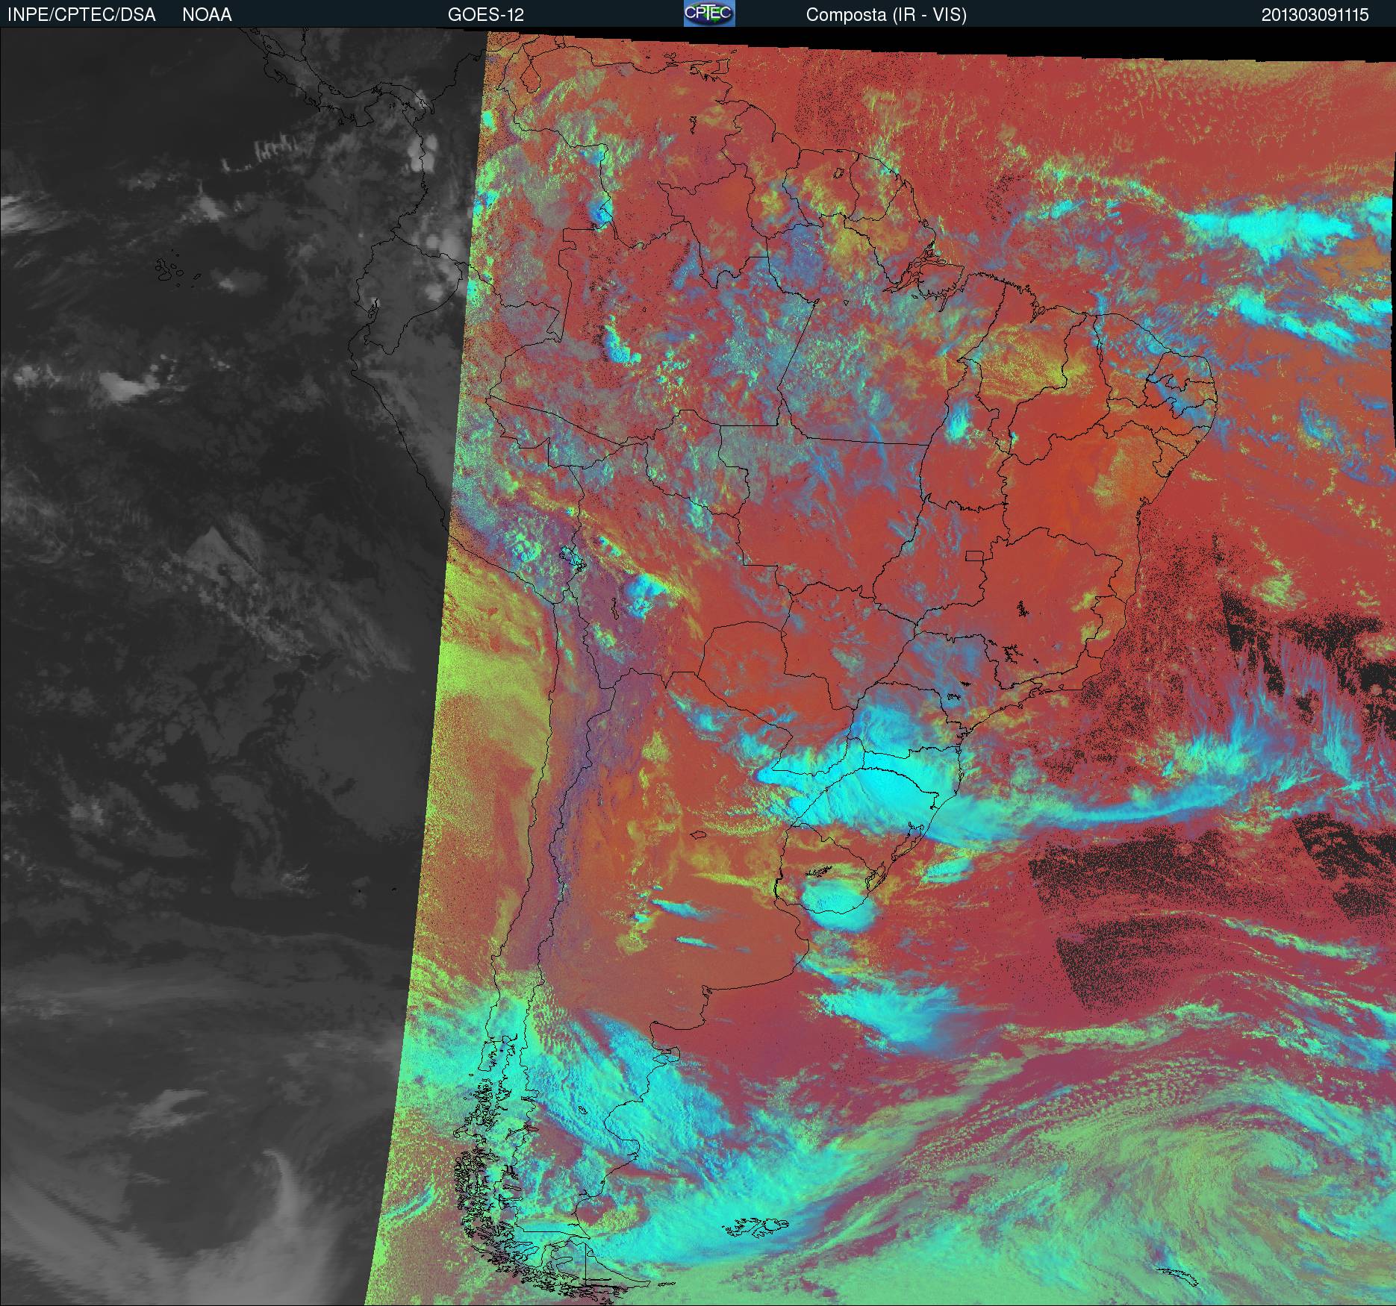Click the NOAA label in the header
1396x1306 pixels.
coord(207,15)
